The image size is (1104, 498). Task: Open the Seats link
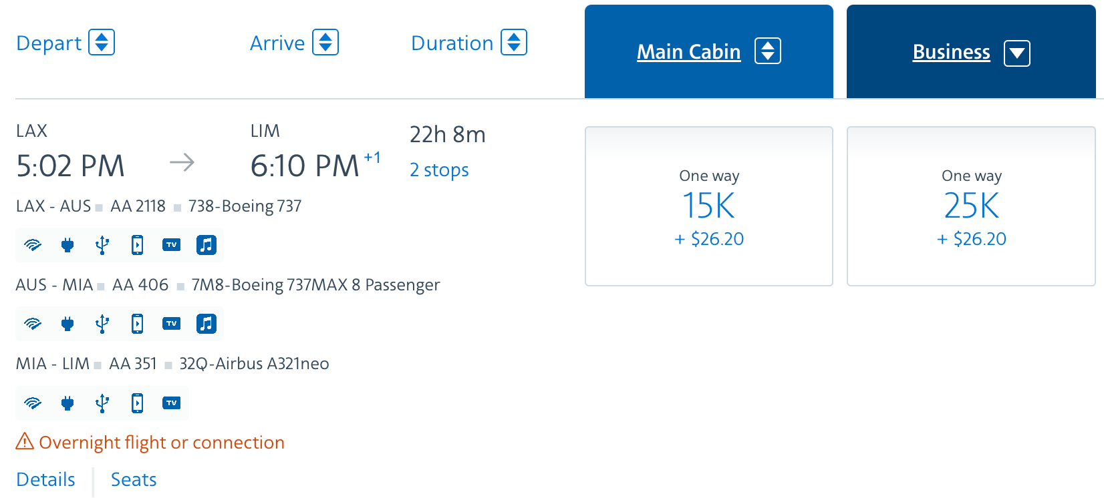tap(133, 479)
